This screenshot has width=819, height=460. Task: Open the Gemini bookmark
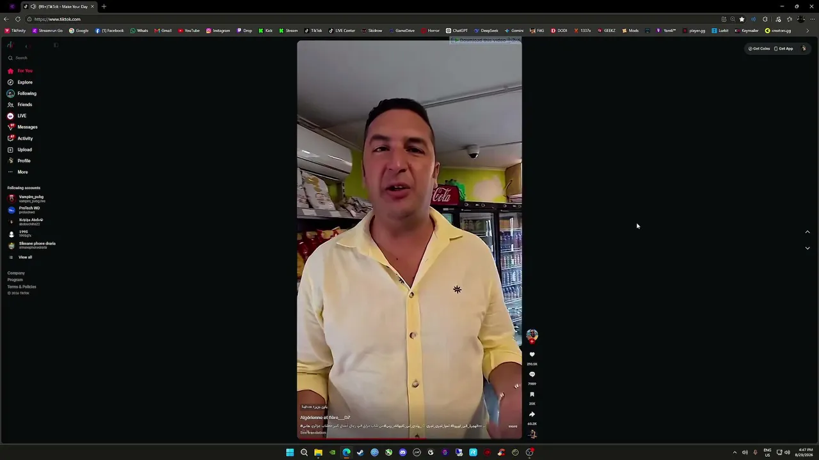point(514,31)
